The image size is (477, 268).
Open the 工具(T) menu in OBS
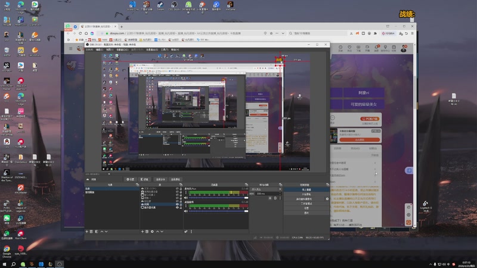[x=164, y=49]
